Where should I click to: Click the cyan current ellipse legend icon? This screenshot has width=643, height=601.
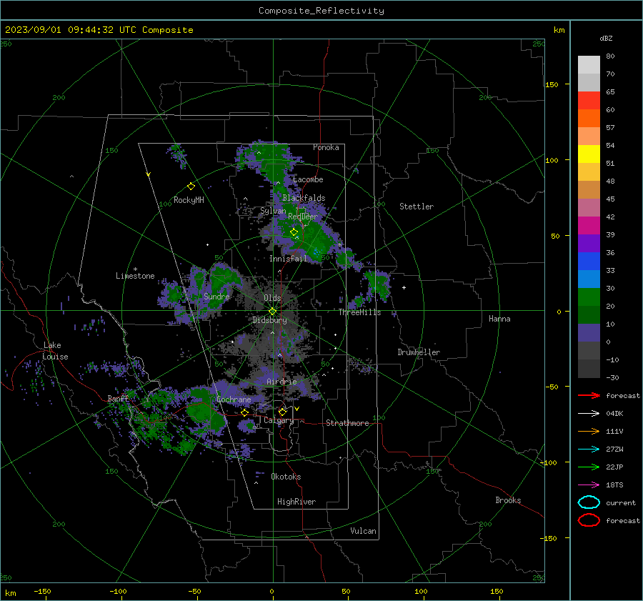coord(589,502)
